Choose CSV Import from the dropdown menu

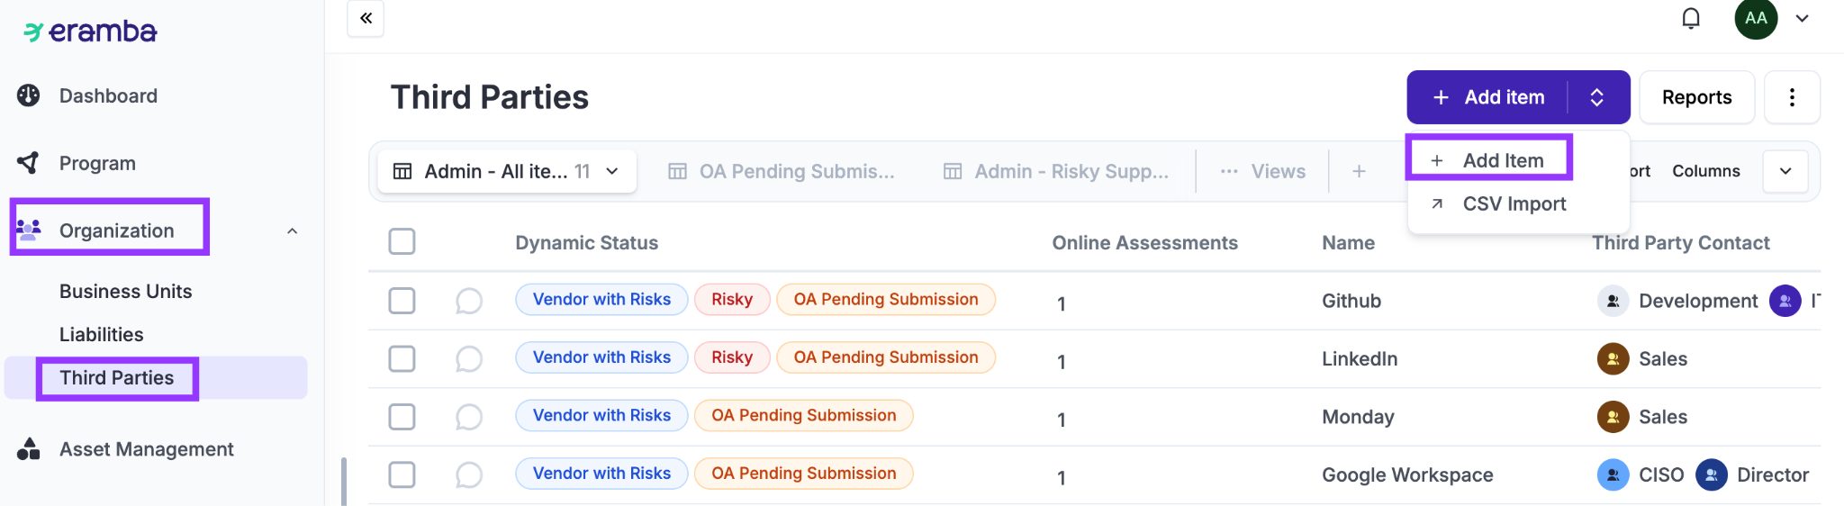pyautogui.click(x=1514, y=204)
